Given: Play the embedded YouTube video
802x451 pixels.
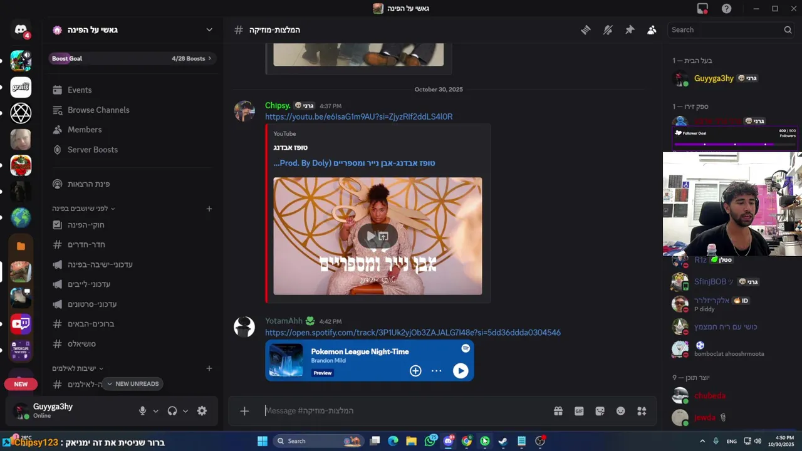Looking at the screenshot, I should pos(371,236).
